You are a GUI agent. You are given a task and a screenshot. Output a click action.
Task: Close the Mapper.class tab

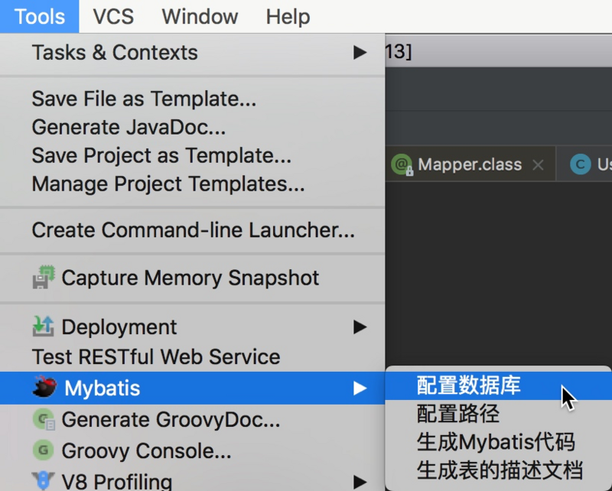tap(539, 165)
